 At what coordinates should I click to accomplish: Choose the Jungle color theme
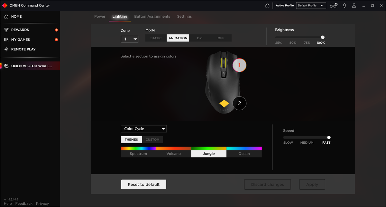[x=209, y=152]
